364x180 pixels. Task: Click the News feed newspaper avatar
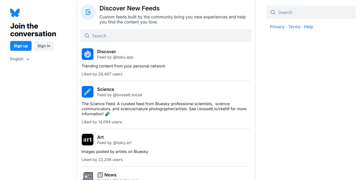(87, 176)
